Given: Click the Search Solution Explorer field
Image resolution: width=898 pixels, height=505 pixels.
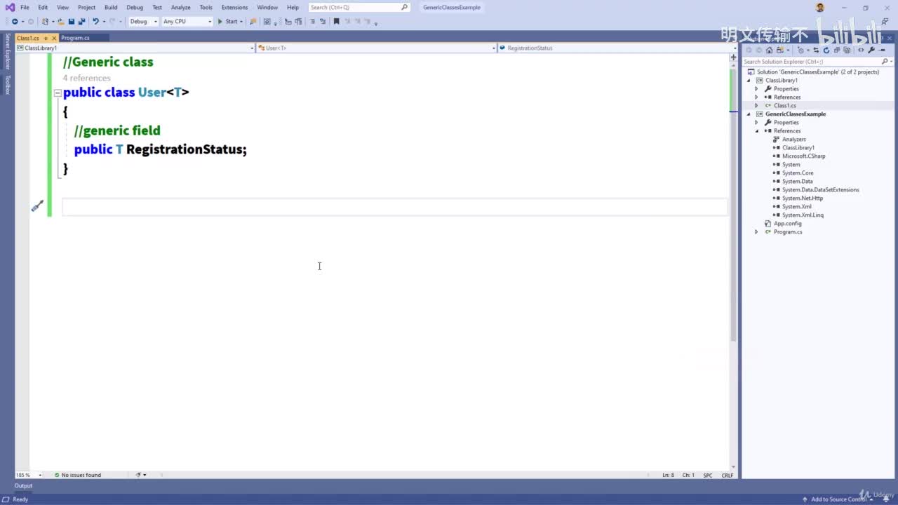Looking at the screenshot, I should click(x=817, y=62).
